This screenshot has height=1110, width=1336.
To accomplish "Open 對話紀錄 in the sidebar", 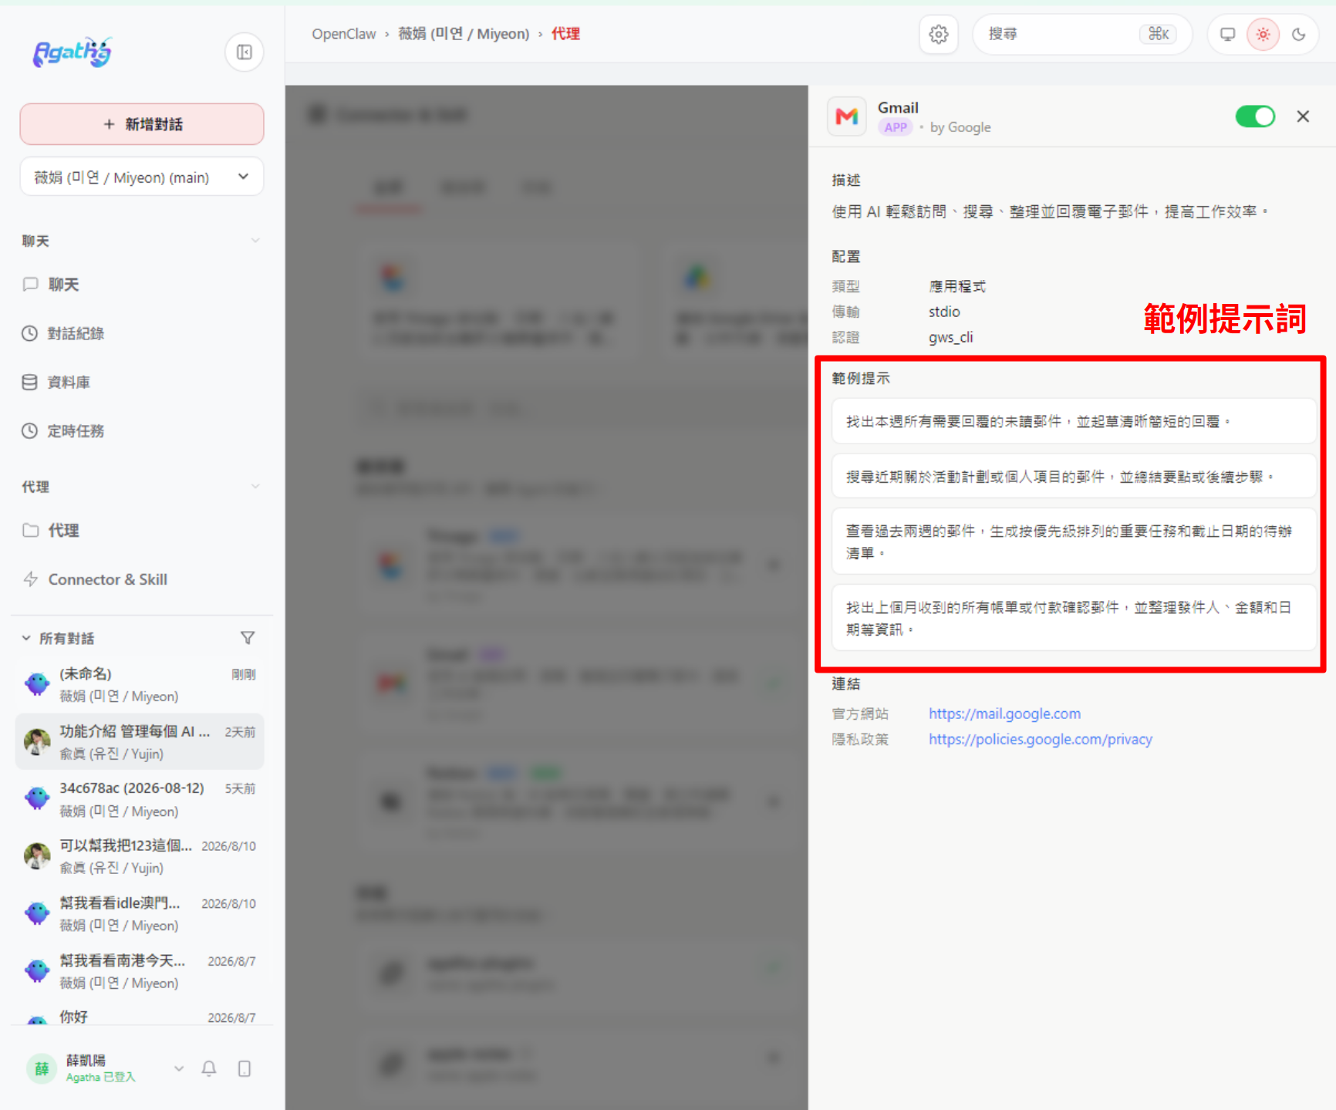I will tap(142, 333).
